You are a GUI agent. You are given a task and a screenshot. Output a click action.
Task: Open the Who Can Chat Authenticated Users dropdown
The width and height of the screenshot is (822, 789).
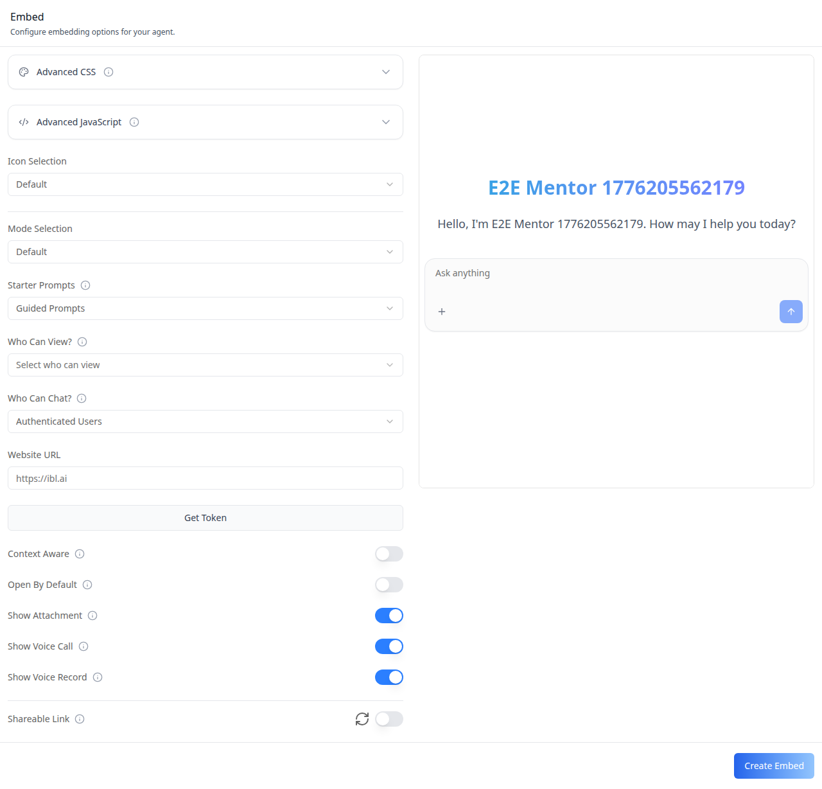coord(205,421)
